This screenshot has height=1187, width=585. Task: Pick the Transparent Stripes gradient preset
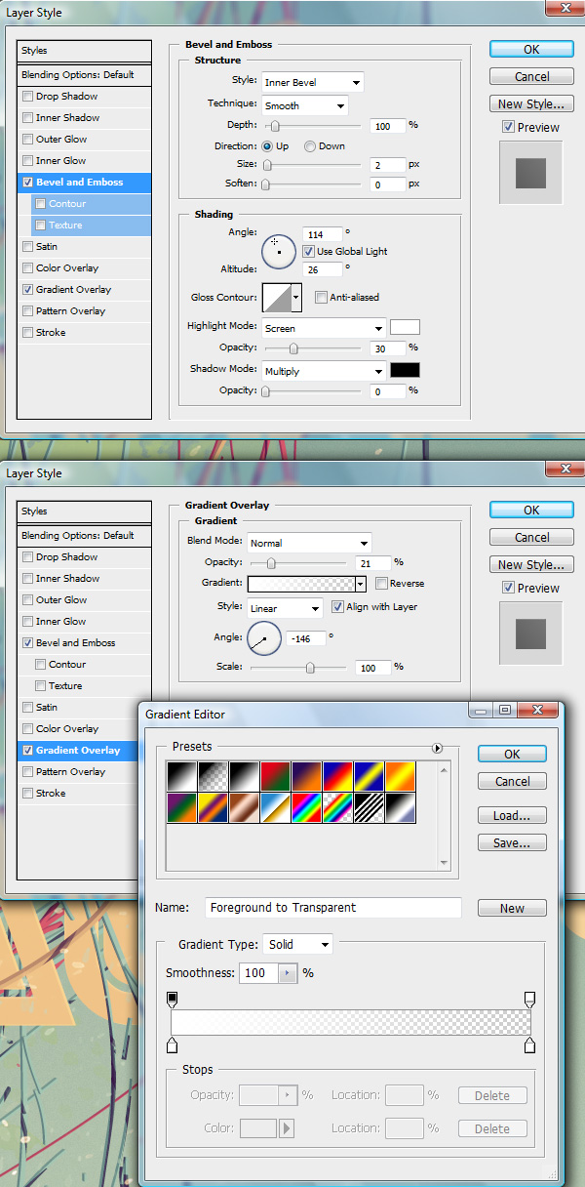click(370, 808)
